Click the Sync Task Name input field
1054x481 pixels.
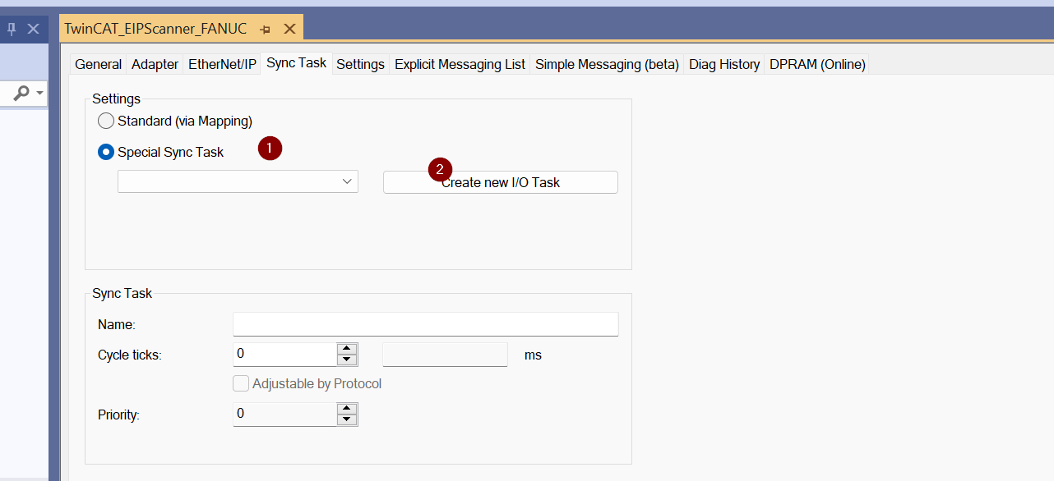[426, 324]
